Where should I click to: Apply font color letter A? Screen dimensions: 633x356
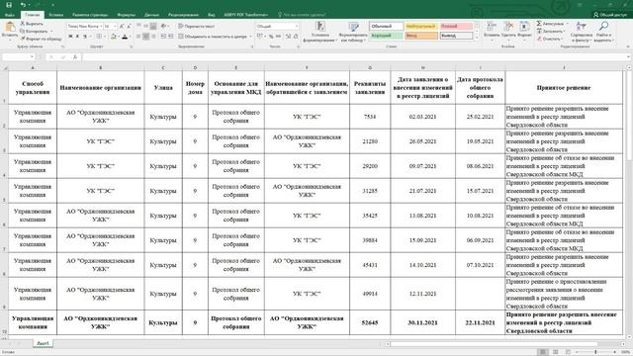(125, 37)
